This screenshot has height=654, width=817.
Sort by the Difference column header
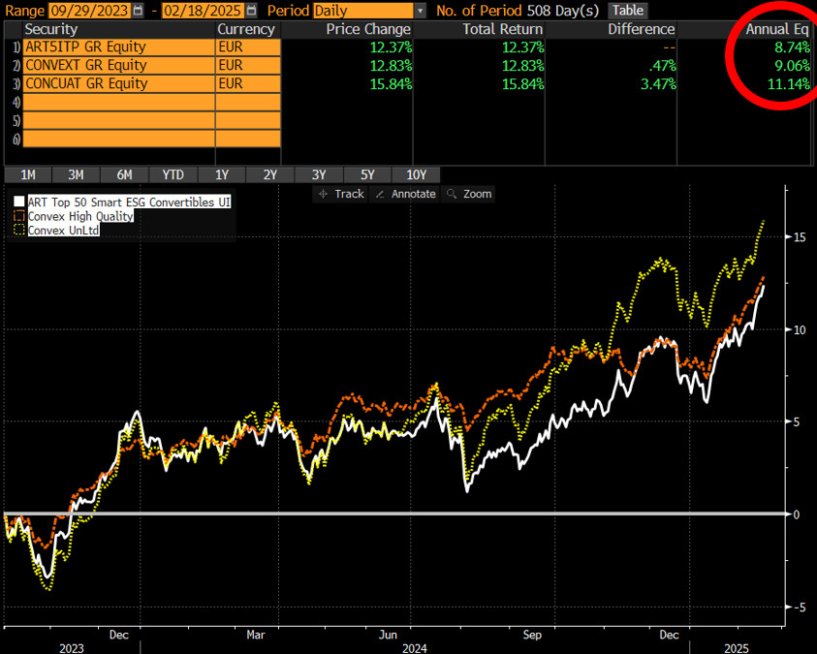click(x=642, y=29)
